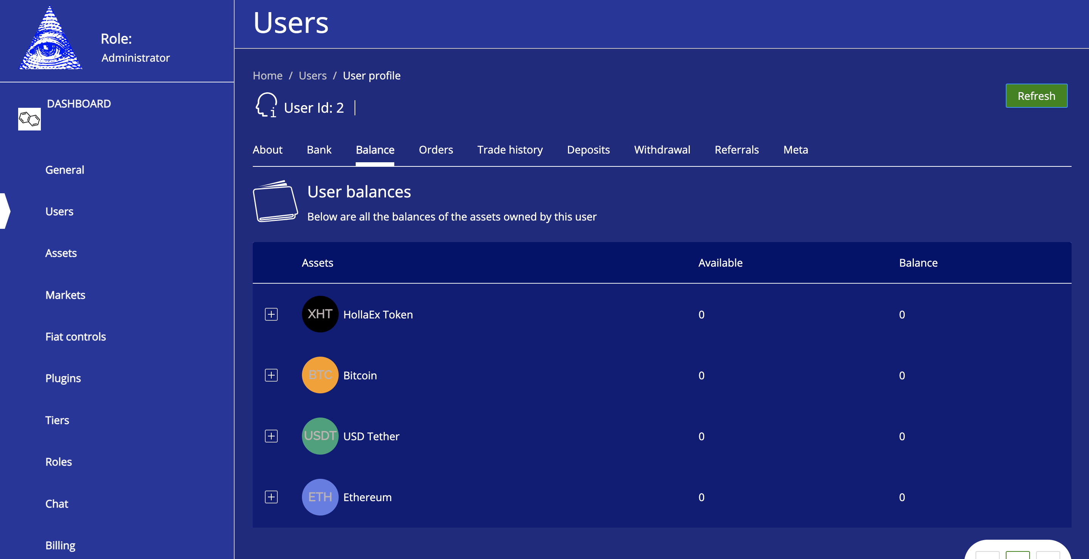Expand the Bitcoin balance row
The image size is (1089, 559).
click(x=271, y=375)
